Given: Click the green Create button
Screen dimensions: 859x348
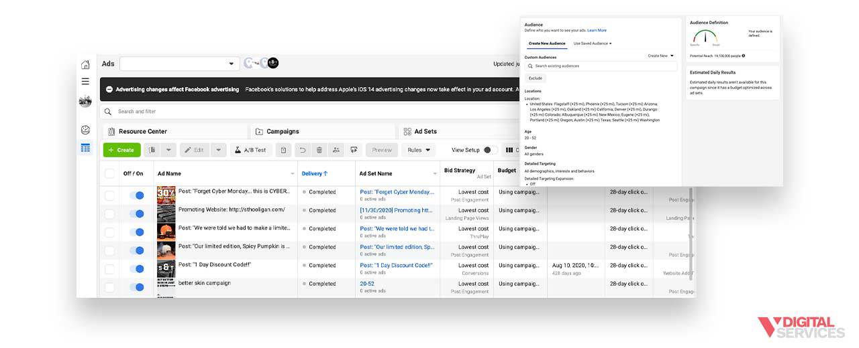Looking at the screenshot, I should [121, 150].
